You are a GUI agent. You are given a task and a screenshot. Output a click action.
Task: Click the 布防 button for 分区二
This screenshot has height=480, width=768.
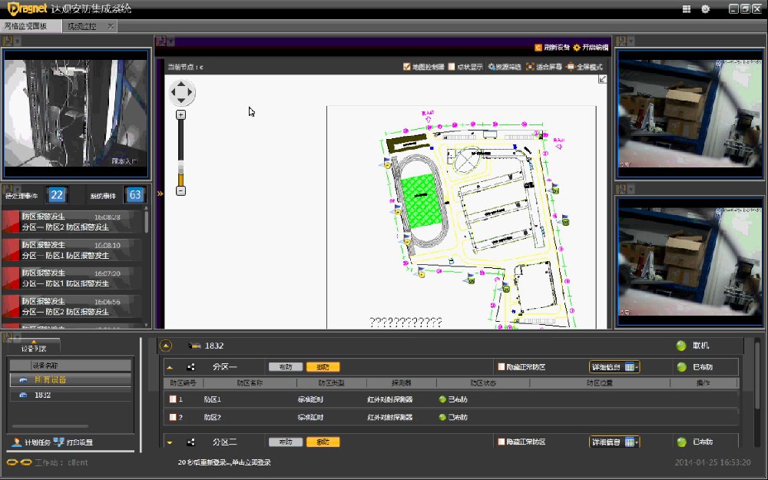pyautogui.click(x=286, y=442)
